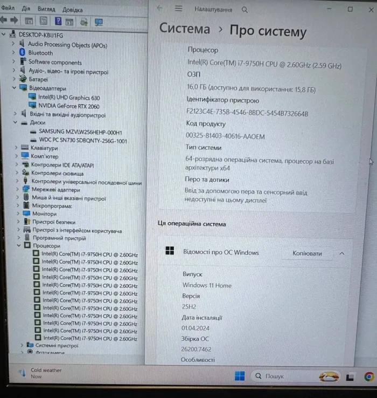This screenshot has width=377, height=398.
Task: Click the OS build 26200.7462 value
Action: (196, 349)
